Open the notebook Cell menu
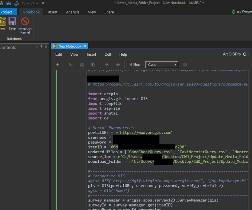 [x=108, y=55]
